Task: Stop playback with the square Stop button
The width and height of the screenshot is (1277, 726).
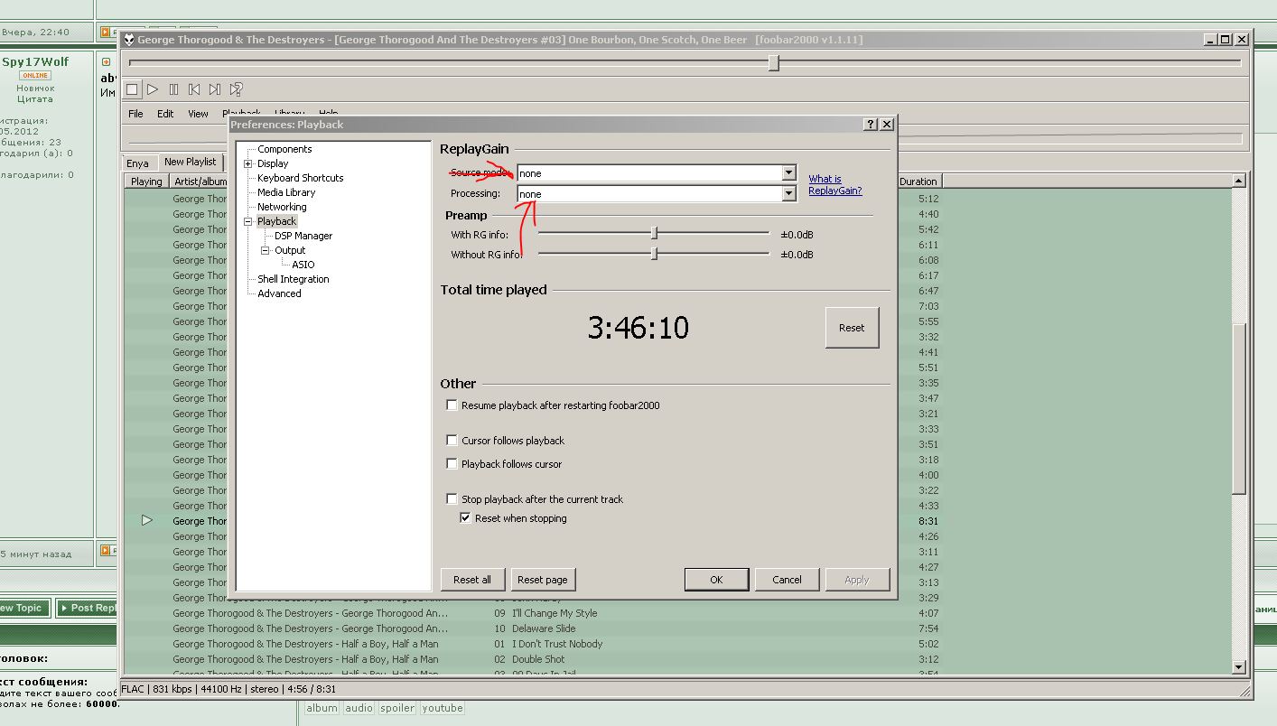Action: 132,89
